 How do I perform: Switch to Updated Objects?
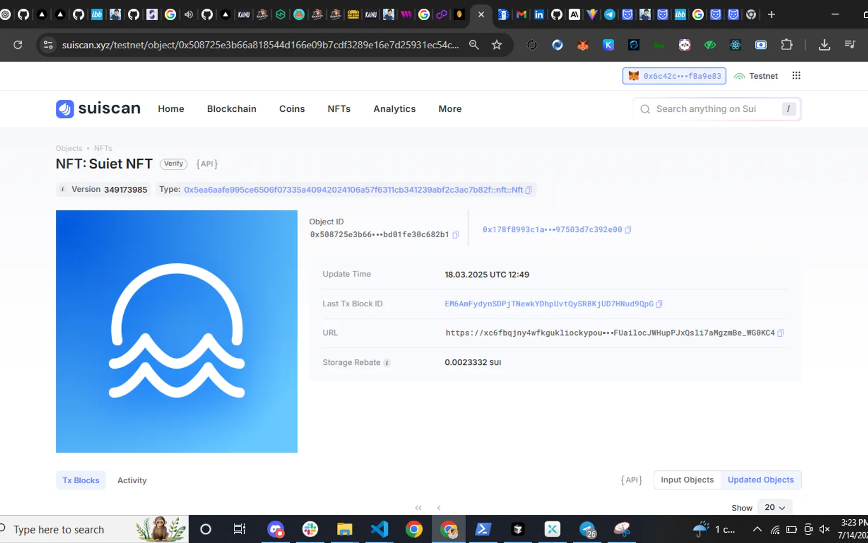(761, 480)
